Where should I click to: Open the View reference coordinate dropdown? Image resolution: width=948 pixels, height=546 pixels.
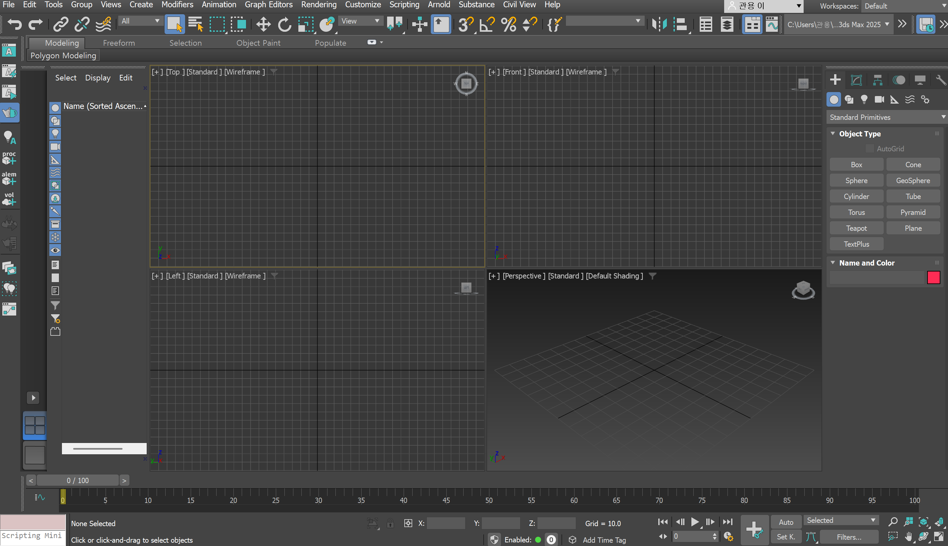point(360,21)
